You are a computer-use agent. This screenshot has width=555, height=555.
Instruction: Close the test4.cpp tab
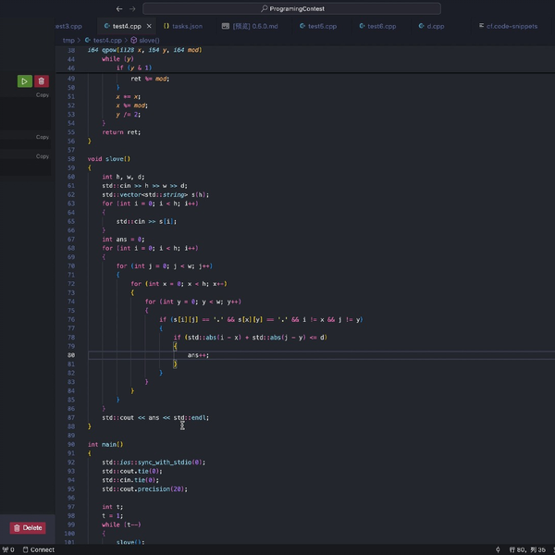tap(151, 26)
